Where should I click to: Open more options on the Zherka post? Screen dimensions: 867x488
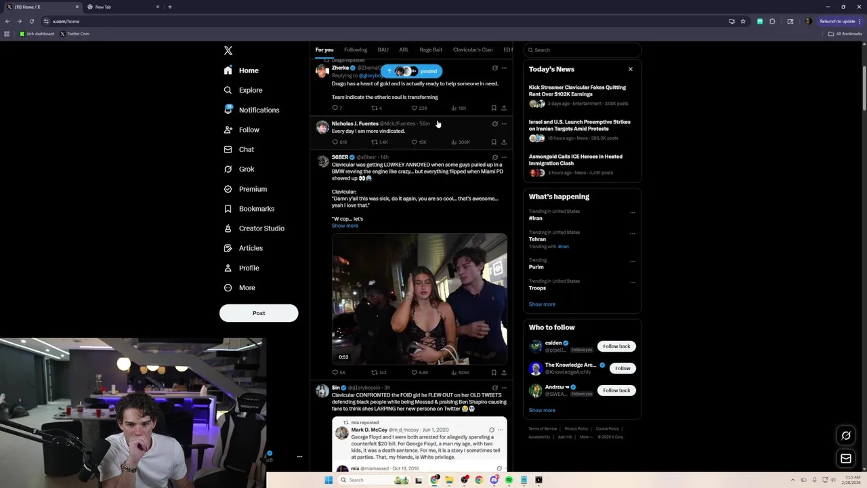[503, 68]
